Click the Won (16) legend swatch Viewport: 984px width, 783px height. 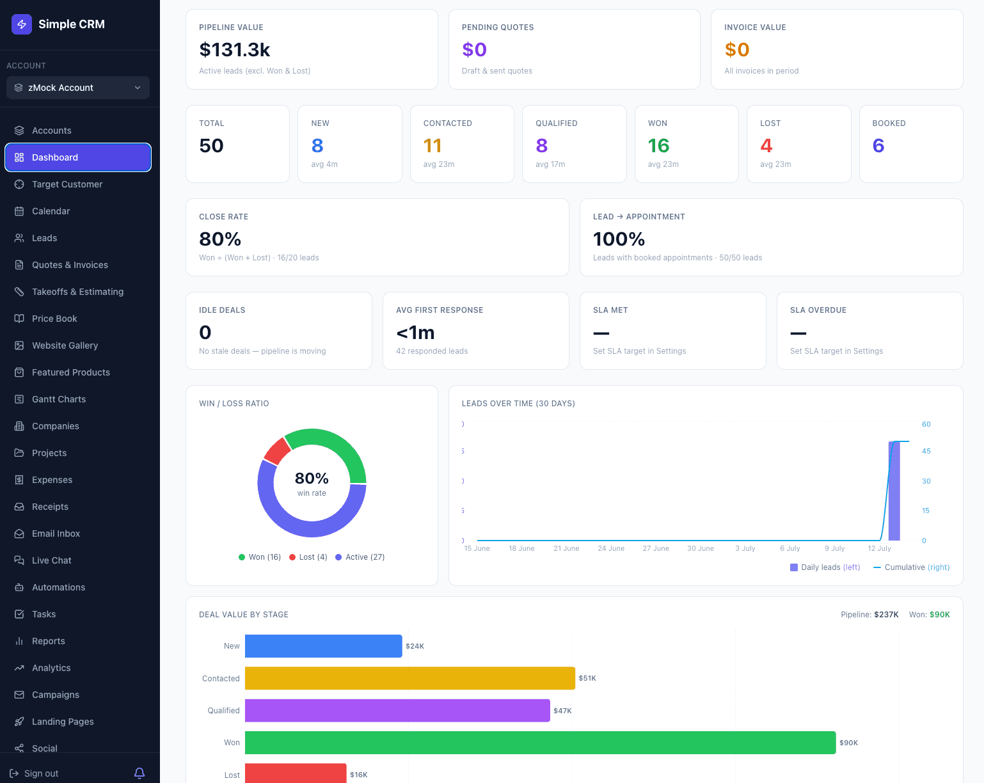(242, 557)
